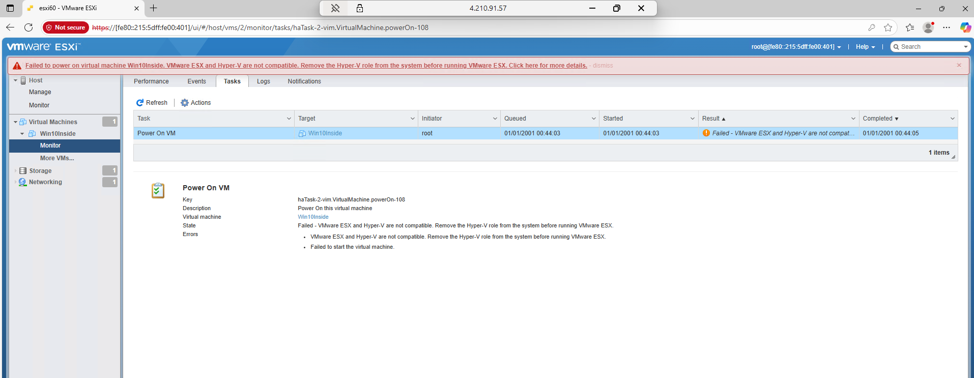Open Manage under Host
This screenshot has height=378, width=974.
coord(40,92)
